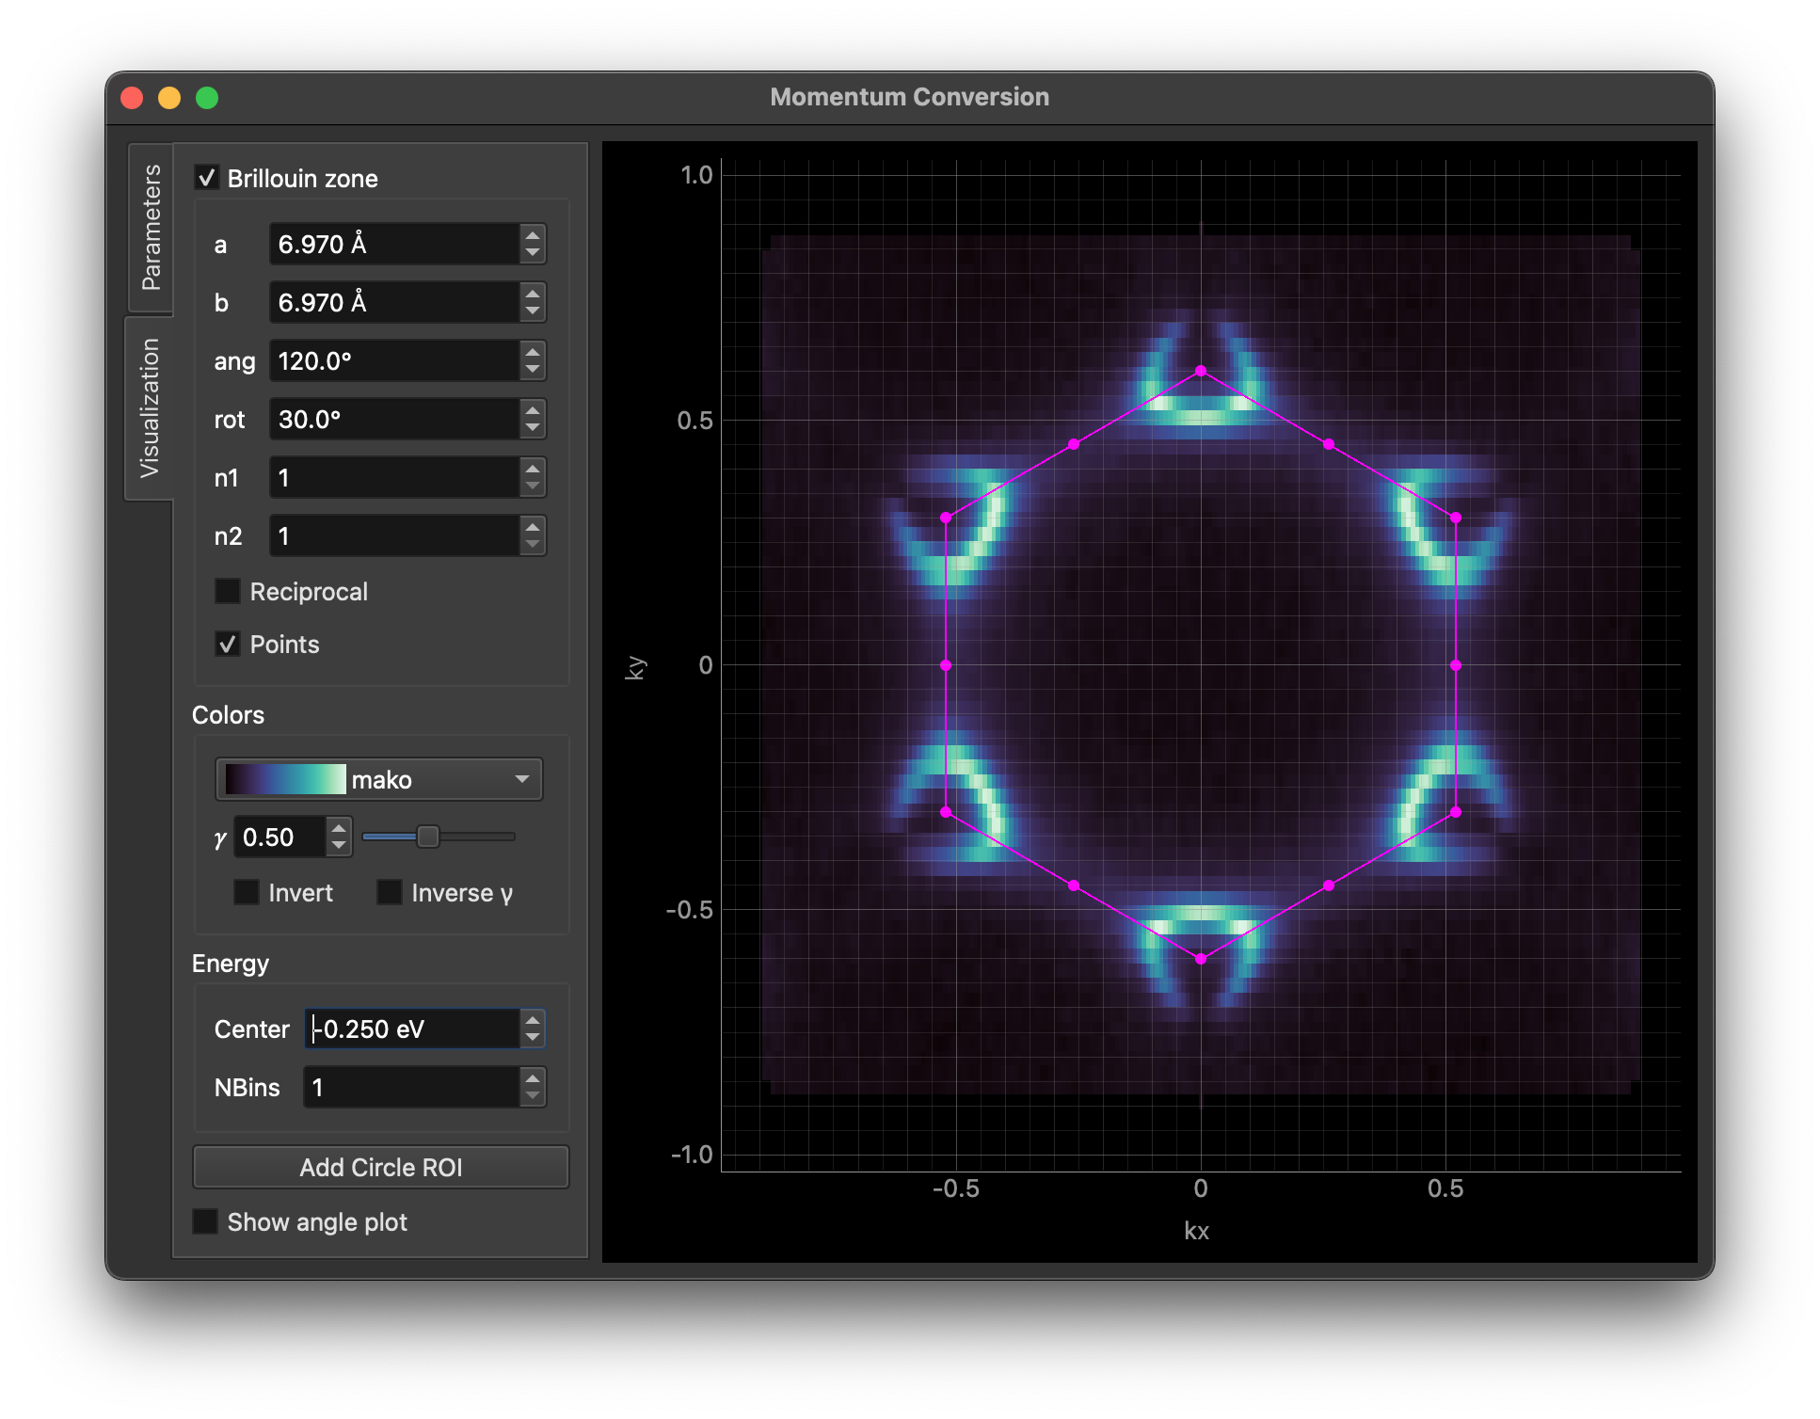
Task: Click the rot 30.0° field
Action: [394, 420]
